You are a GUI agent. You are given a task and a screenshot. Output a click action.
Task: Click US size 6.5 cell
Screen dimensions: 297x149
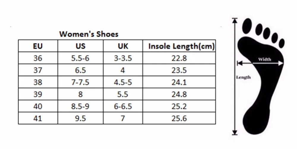tap(80, 70)
